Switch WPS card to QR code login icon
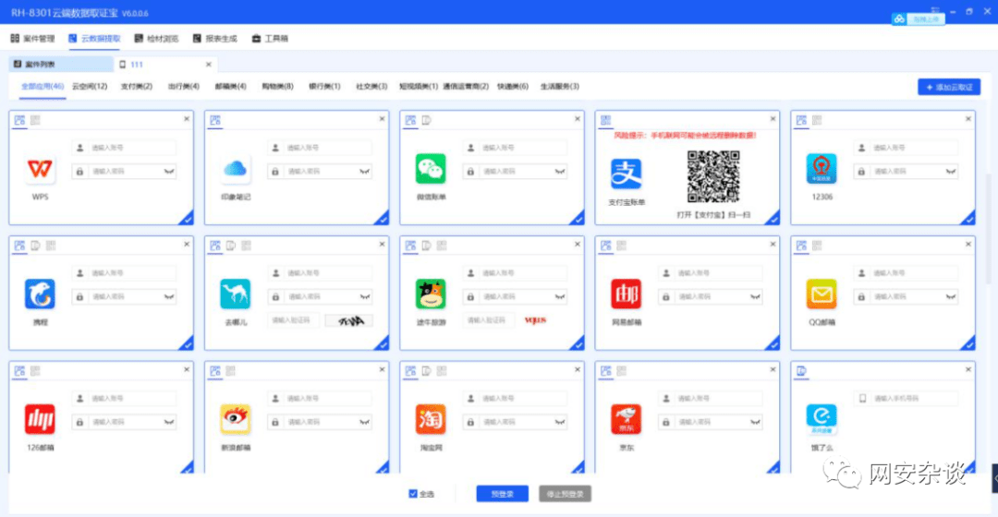Viewport: 998px width, 517px height. pyautogui.click(x=35, y=120)
